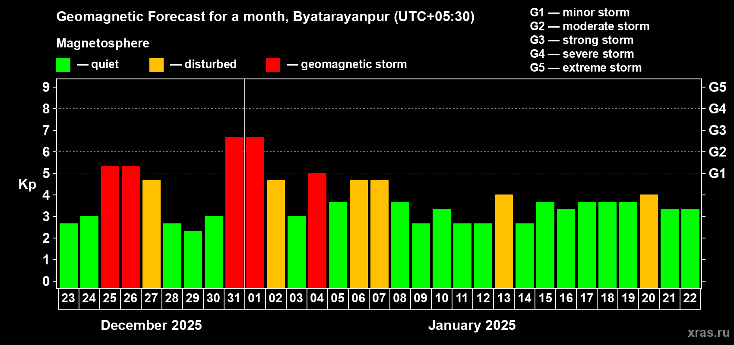This screenshot has height=345, width=734.
Task: Pick the orange bar for January 13
Action: click(x=504, y=241)
